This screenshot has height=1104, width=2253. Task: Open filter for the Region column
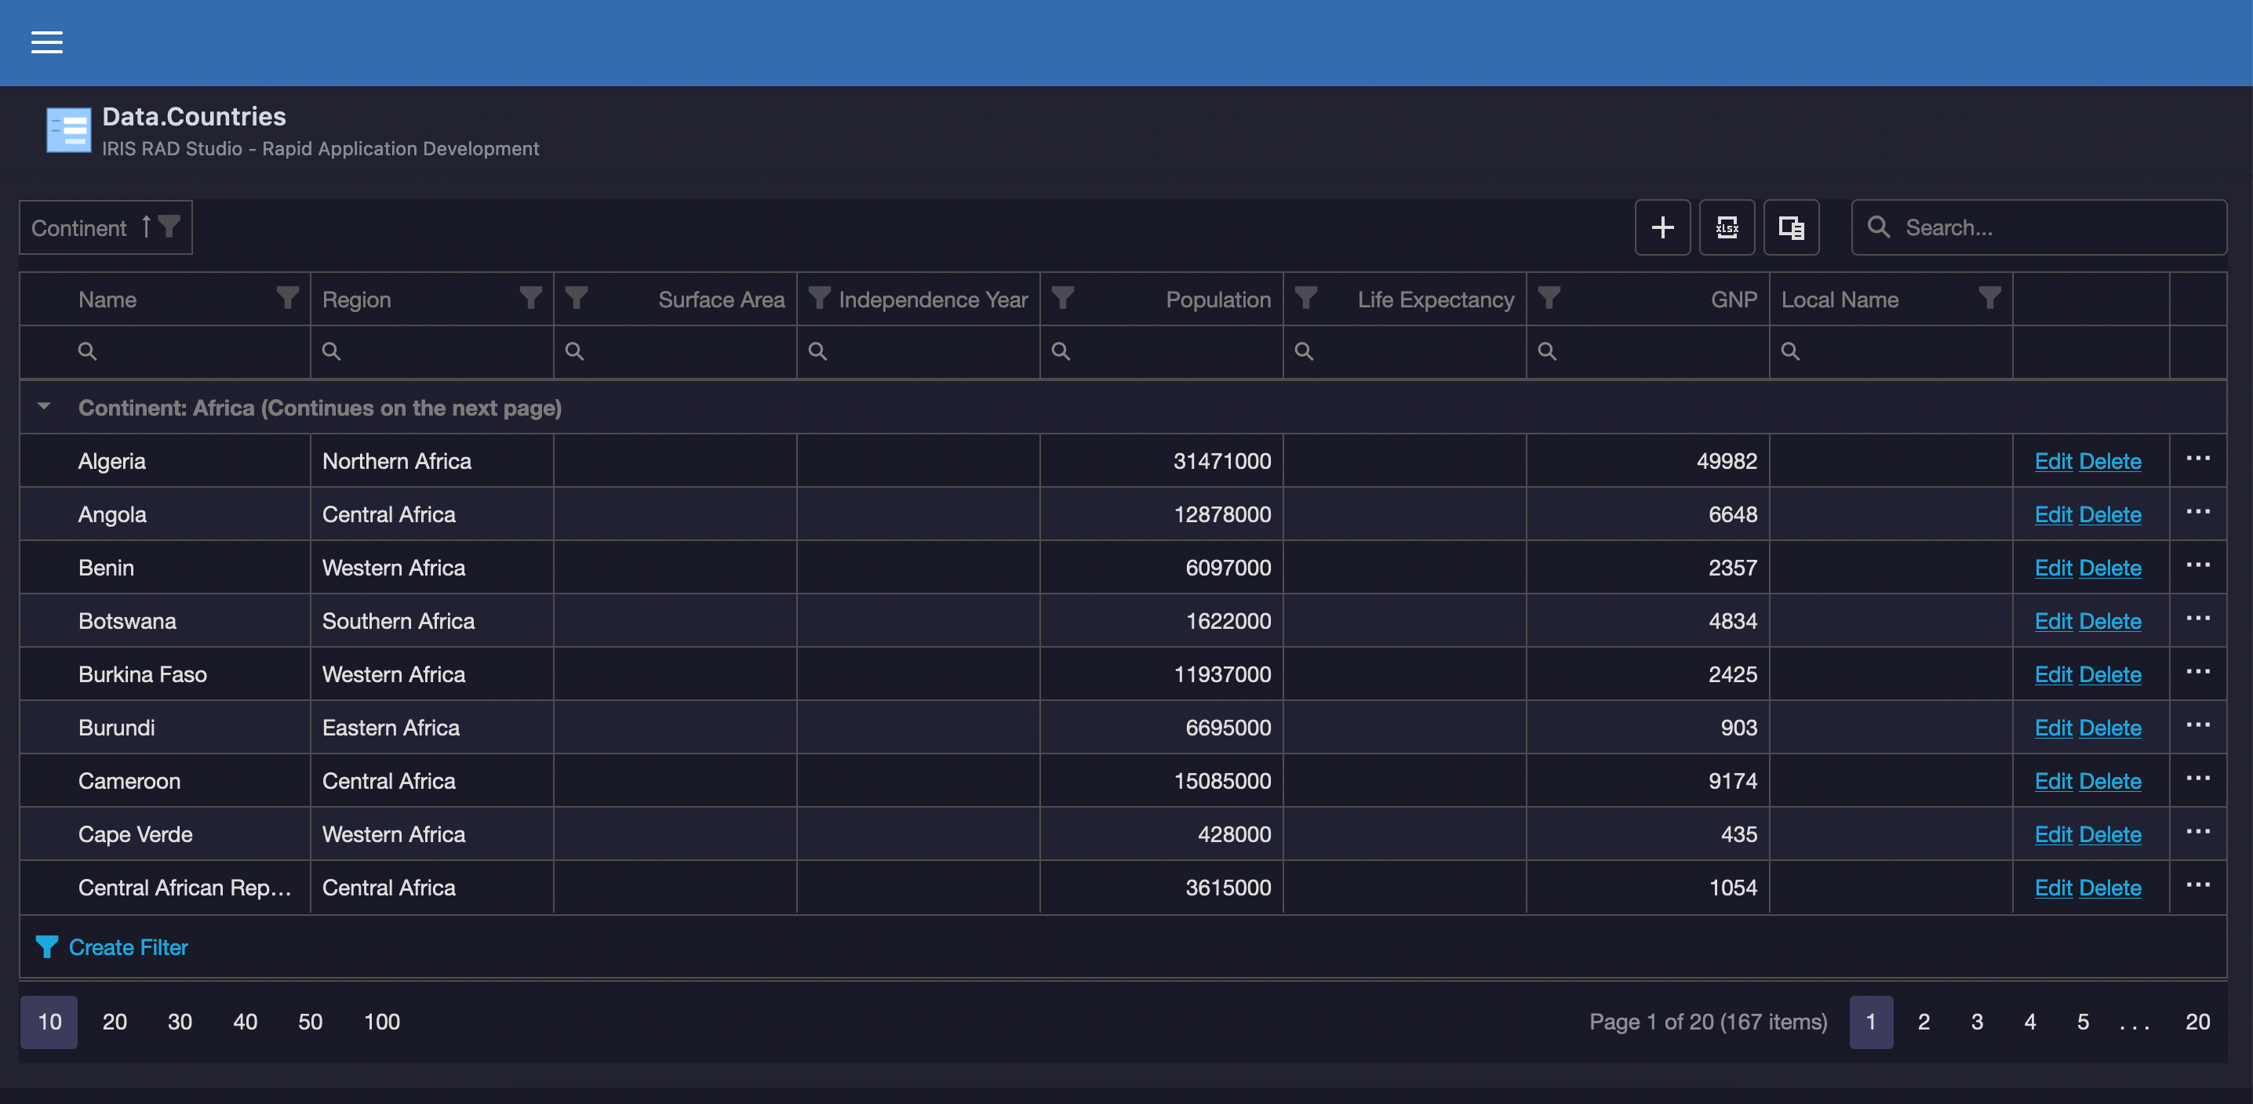(530, 298)
